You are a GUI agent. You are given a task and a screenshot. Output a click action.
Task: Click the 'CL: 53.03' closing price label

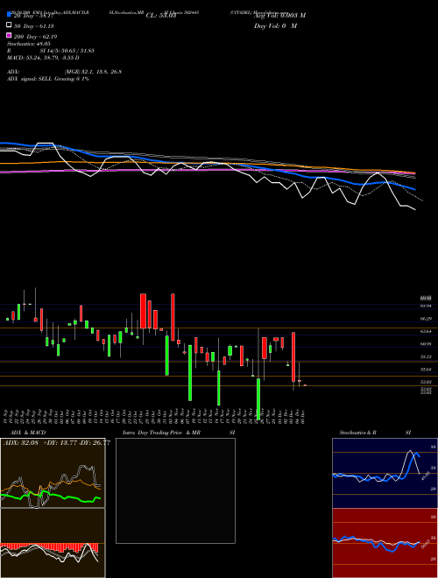[161, 16]
